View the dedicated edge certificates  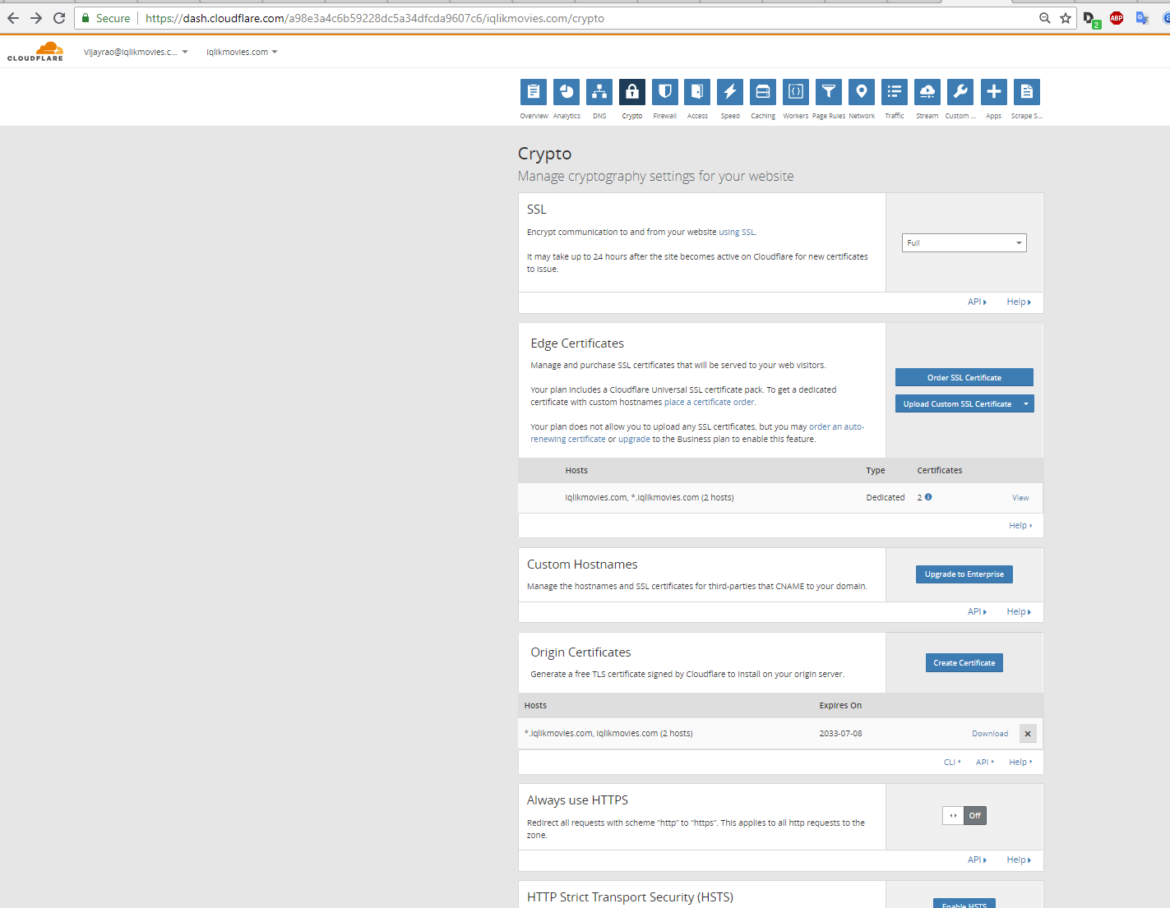click(1020, 498)
